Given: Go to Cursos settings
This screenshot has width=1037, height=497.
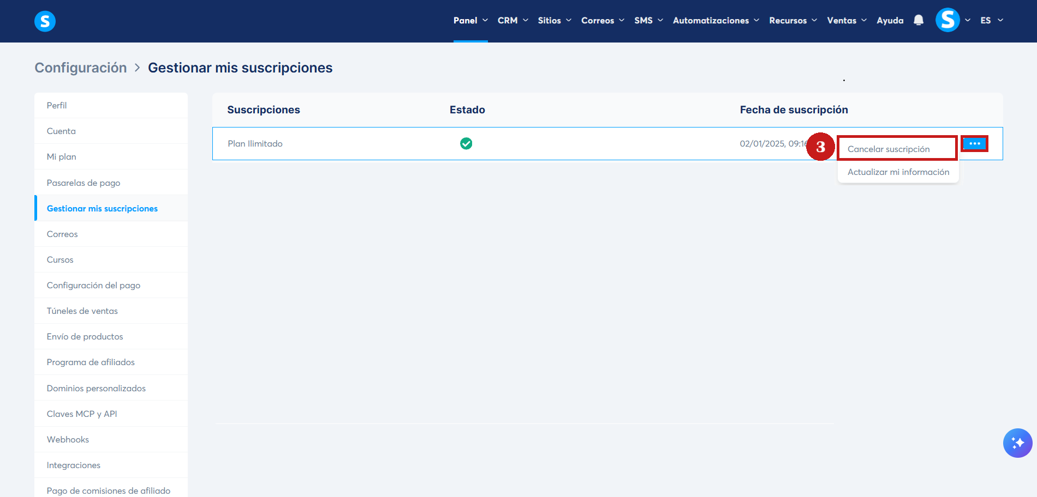Looking at the screenshot, I should pos(111,260).
